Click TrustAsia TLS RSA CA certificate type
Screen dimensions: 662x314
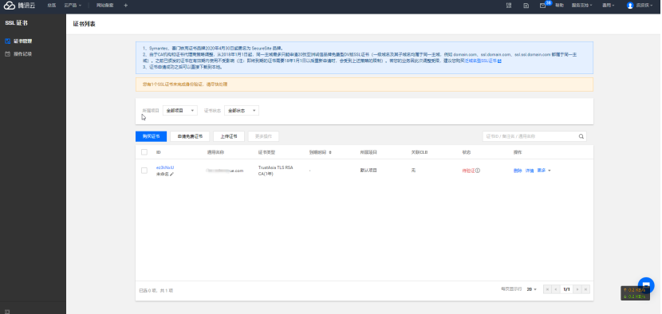tap(275, 171)
